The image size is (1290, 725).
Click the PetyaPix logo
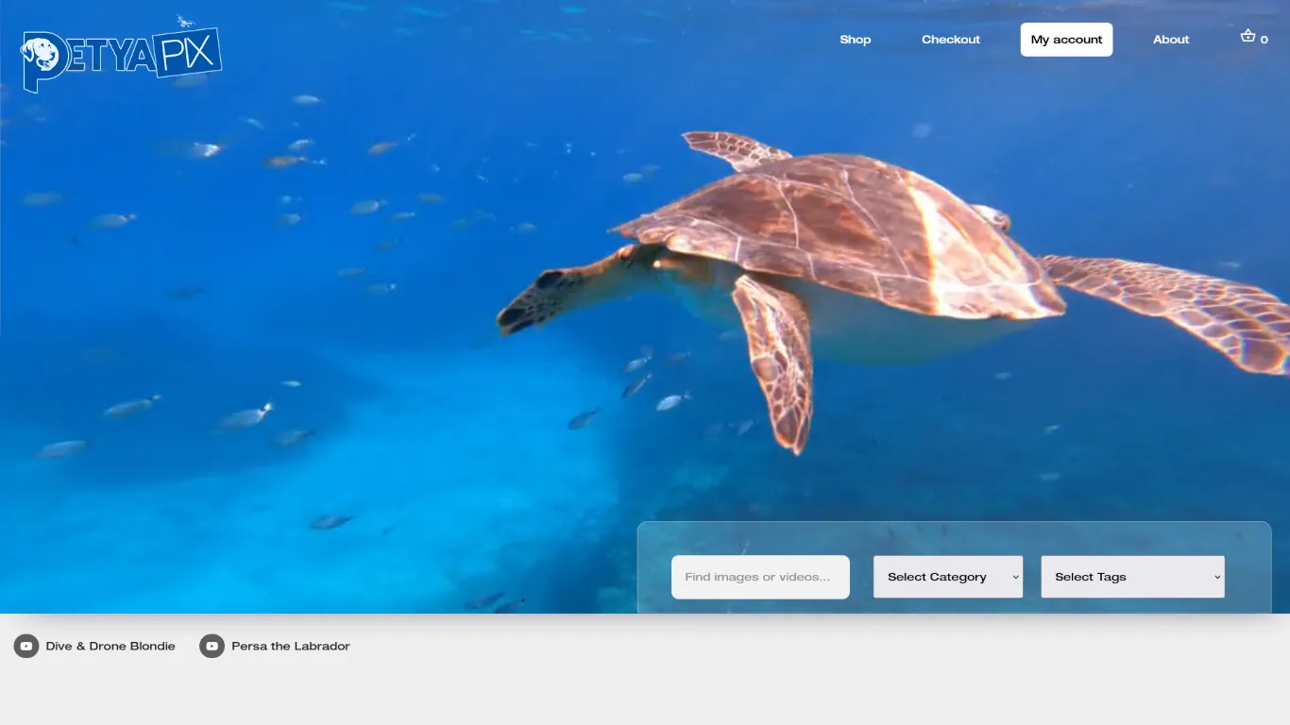pyautogui.click(x=121, y=57)
